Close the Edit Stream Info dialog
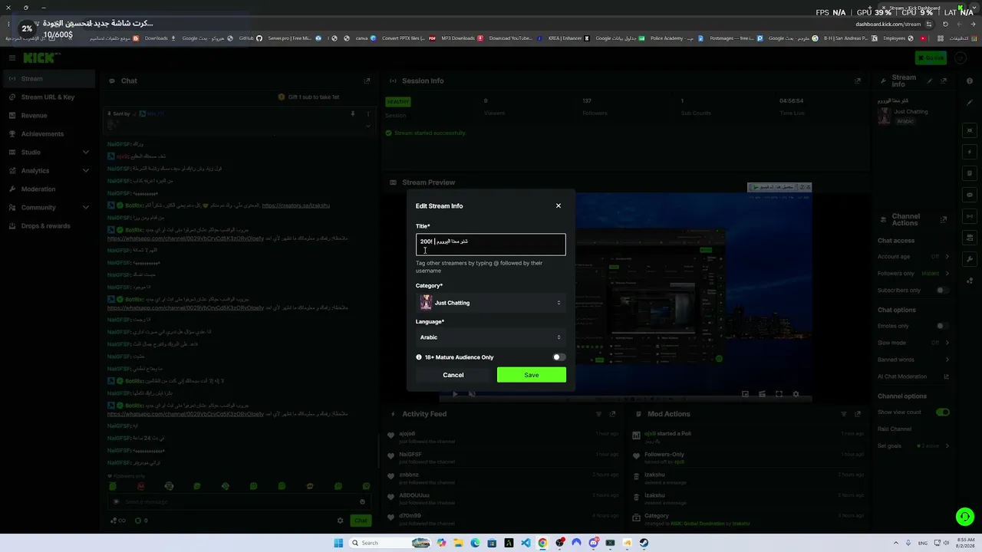Image resolution: width=982 pixels, height=552 pixels. 559,205
